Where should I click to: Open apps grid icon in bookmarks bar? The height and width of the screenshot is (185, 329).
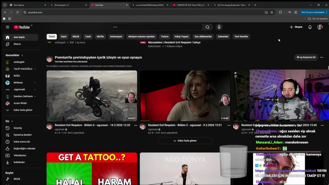click(10, 19)
